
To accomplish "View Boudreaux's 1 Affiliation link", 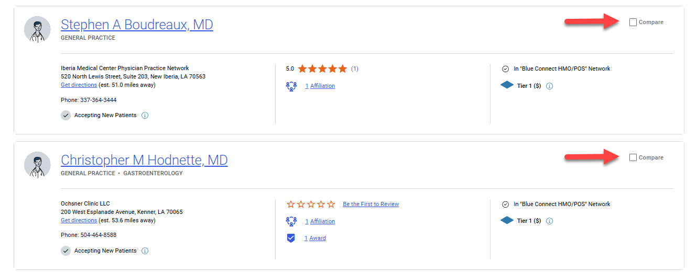I will [x=320, y=86].
